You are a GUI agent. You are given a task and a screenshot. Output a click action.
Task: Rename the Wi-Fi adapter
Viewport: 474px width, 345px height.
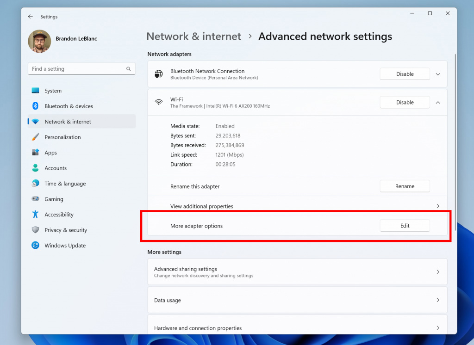click(x=405, y=186)
